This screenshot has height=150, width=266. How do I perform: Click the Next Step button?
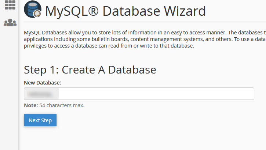tap(40, 120)
